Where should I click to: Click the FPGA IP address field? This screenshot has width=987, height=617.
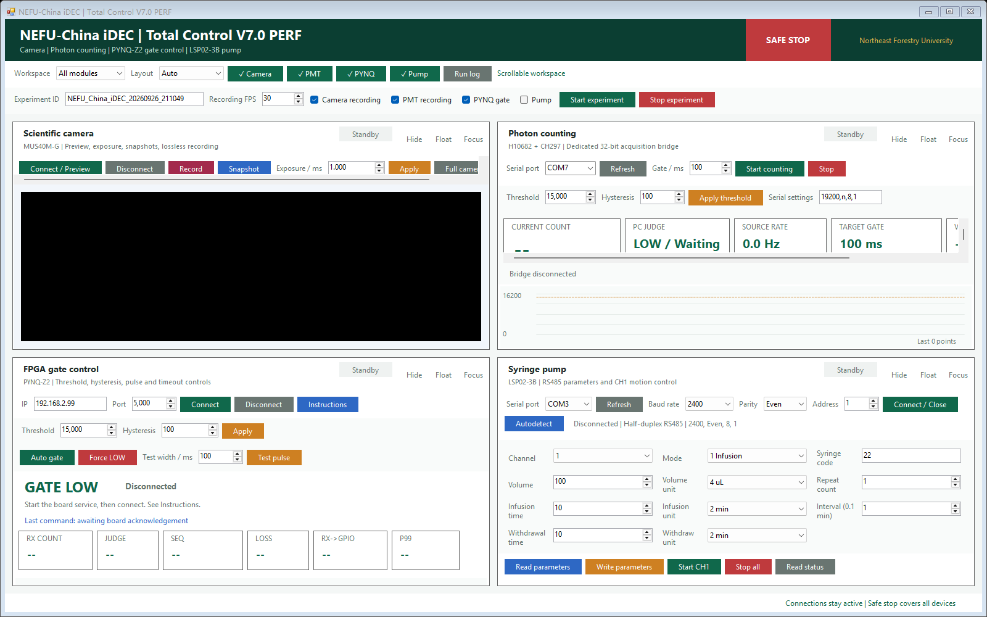70,404
